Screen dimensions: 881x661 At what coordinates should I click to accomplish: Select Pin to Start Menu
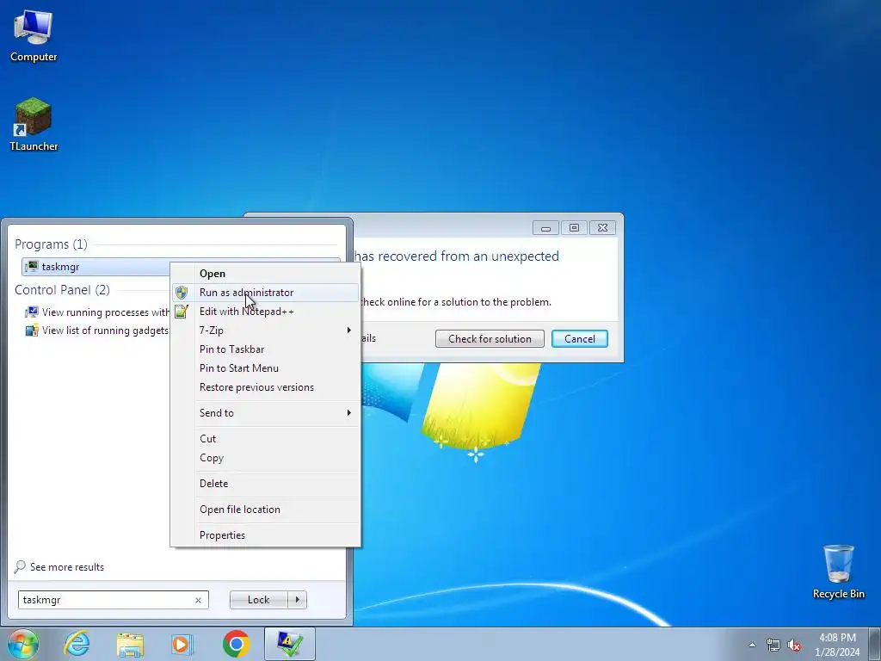[265, 368]
